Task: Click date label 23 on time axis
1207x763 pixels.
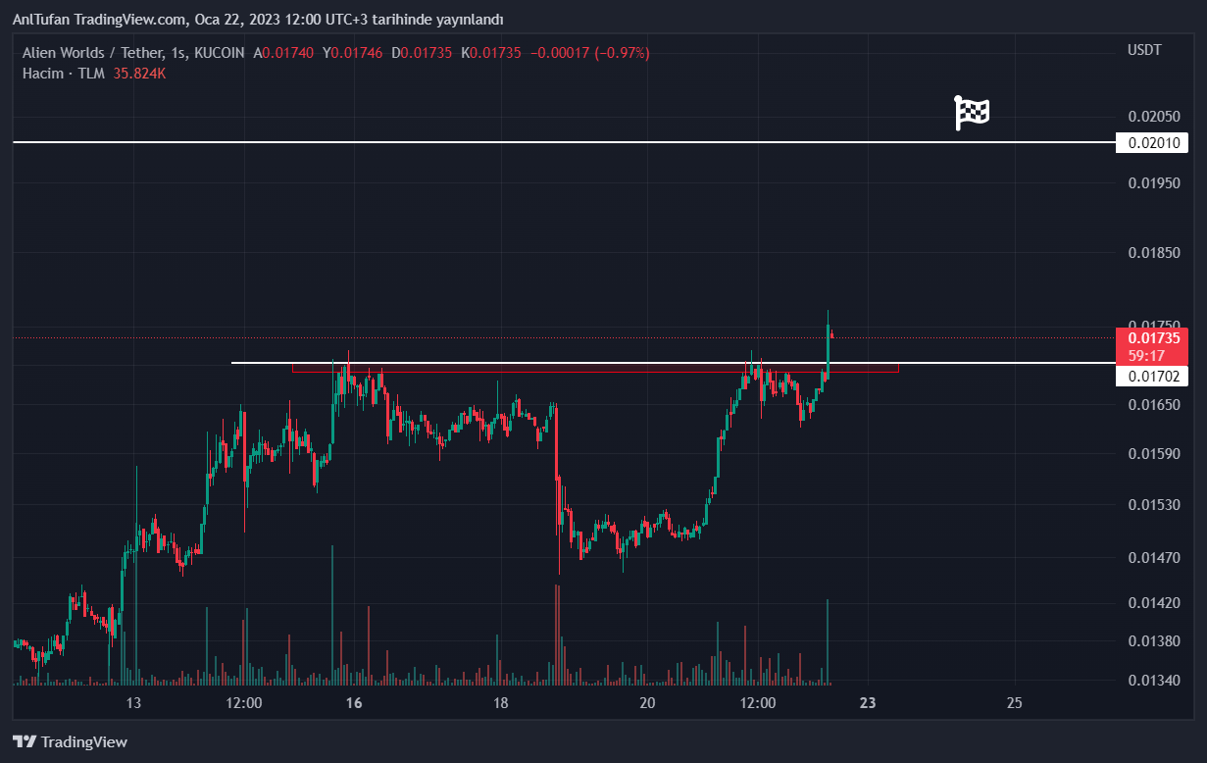Action: pos(867,703)
